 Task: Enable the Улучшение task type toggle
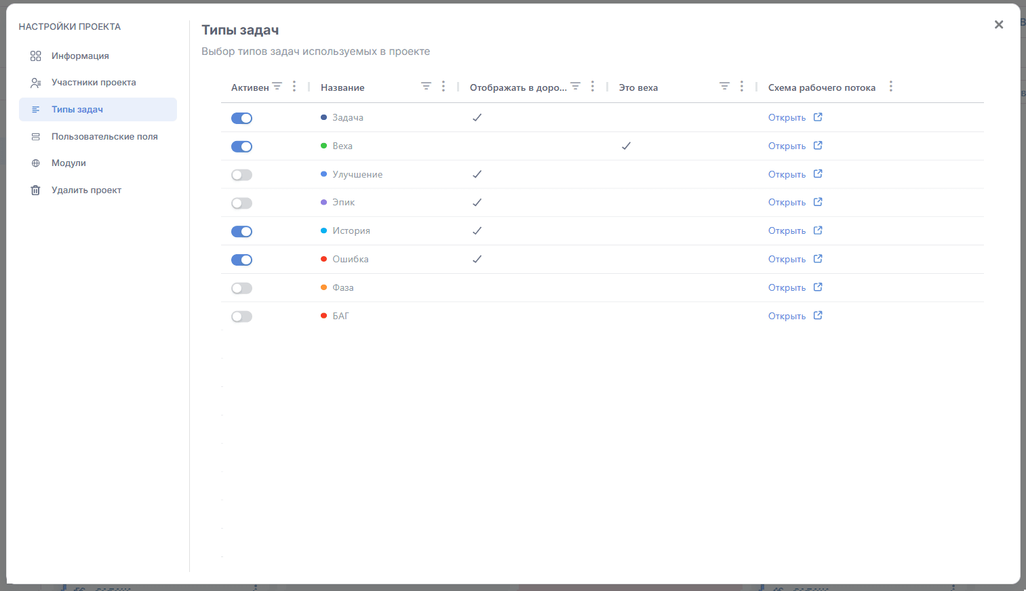point(241,176)
